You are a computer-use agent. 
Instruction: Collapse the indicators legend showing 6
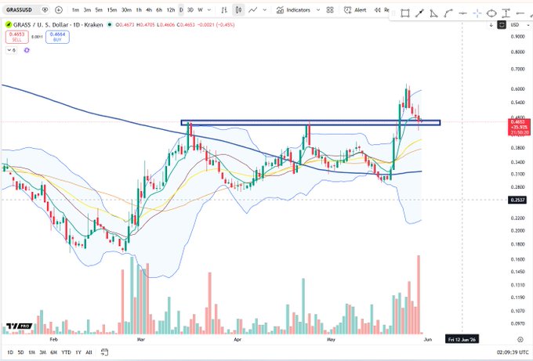(x=11, y=50)
